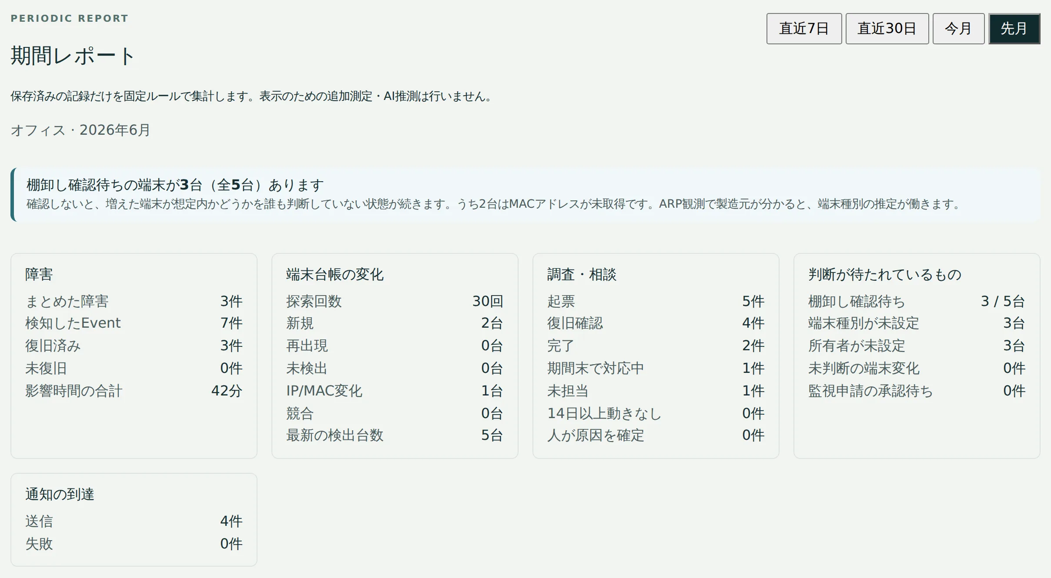Click the 人が原因を確定 row

(656, 435)
